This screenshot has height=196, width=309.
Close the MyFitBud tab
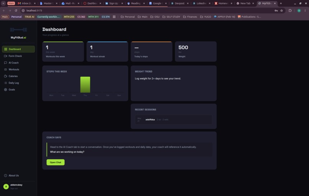(x=275, y=3)
